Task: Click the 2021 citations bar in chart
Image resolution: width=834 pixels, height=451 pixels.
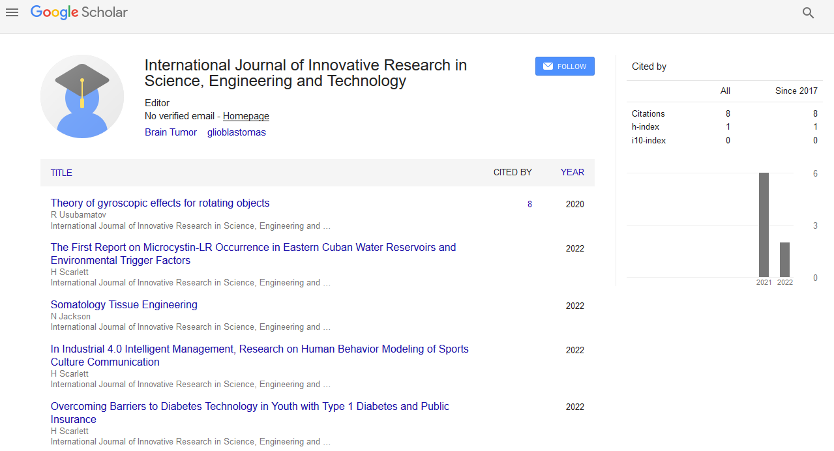Action: point(764,225)
